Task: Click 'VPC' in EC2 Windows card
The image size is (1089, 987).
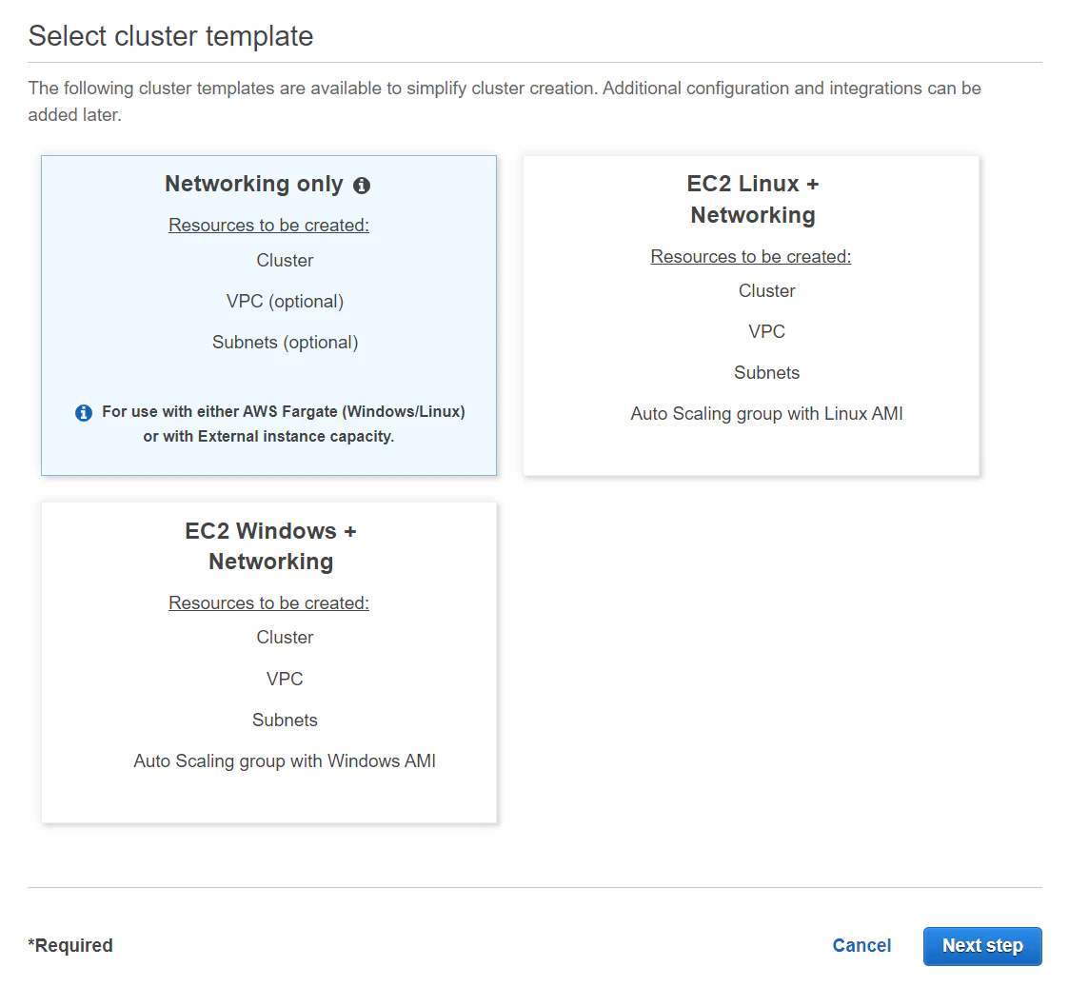Action: (x=285, y=680)
